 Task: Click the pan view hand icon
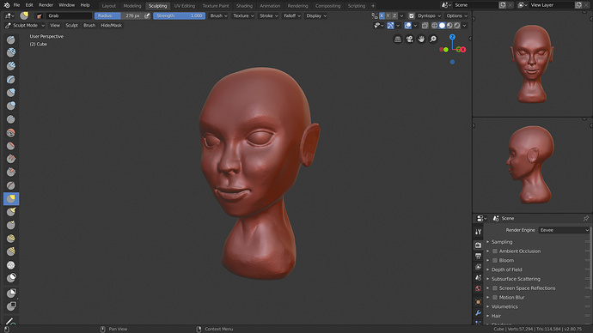coord(421,39)
